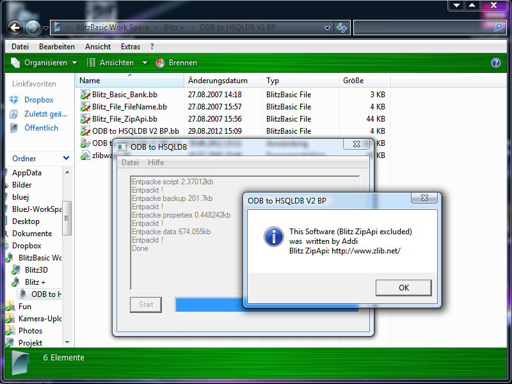The width and height of the screenshot is (512, 384).
Task: Select the zlibwa... file icon
Action: click(85, 156)
